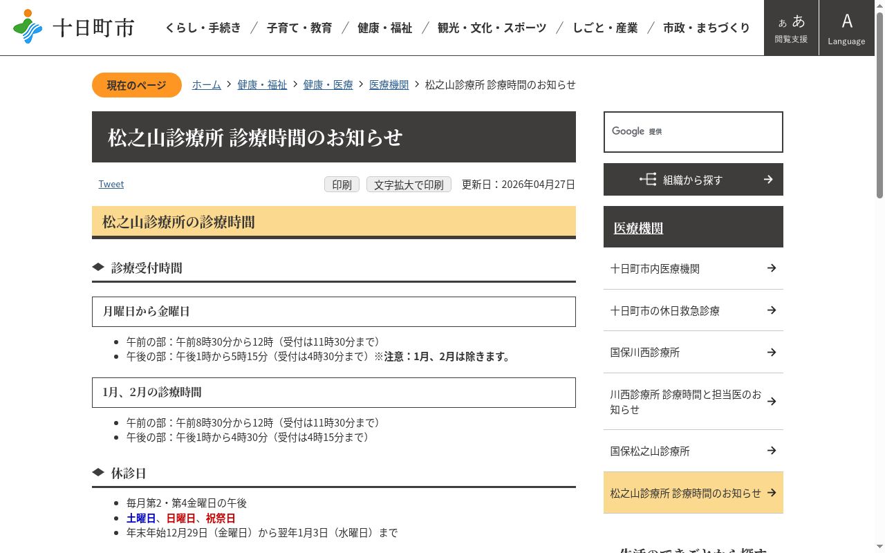
Task: Click the 現在のページ breadcrumb label
Action: pyautogui.click(x=137, y=85)
